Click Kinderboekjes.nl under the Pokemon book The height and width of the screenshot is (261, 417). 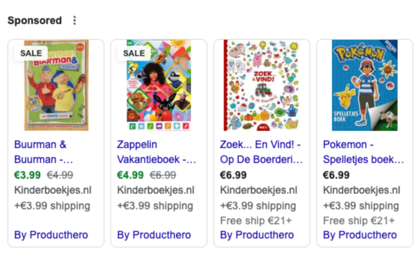coord(362,190)
